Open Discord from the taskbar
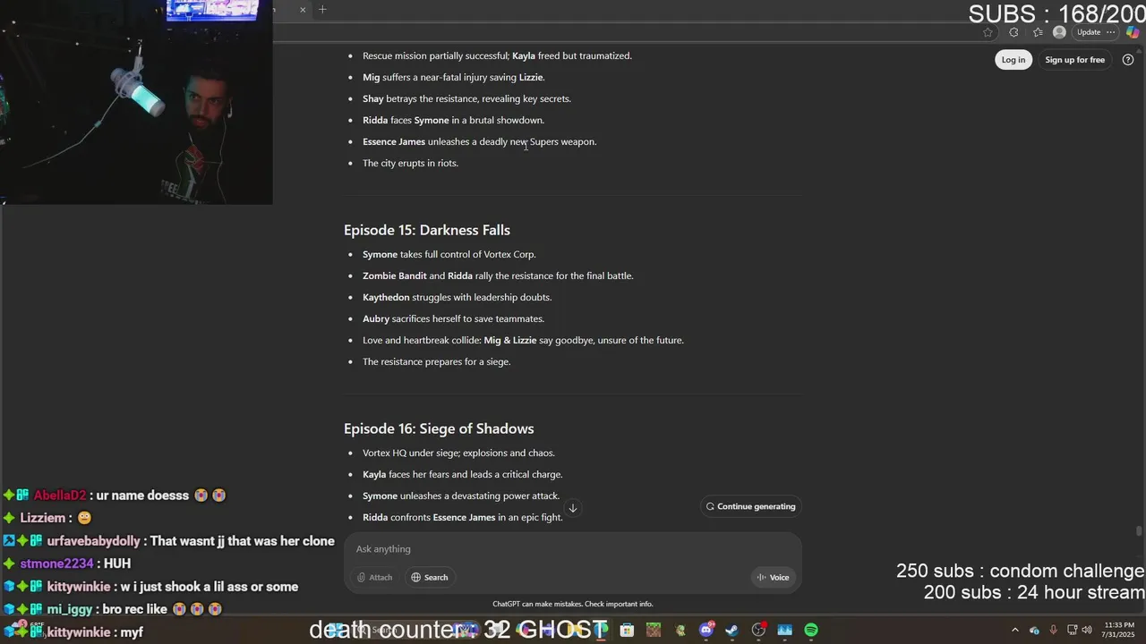Viewport: 1146px width, 644px height. point(706,631)
